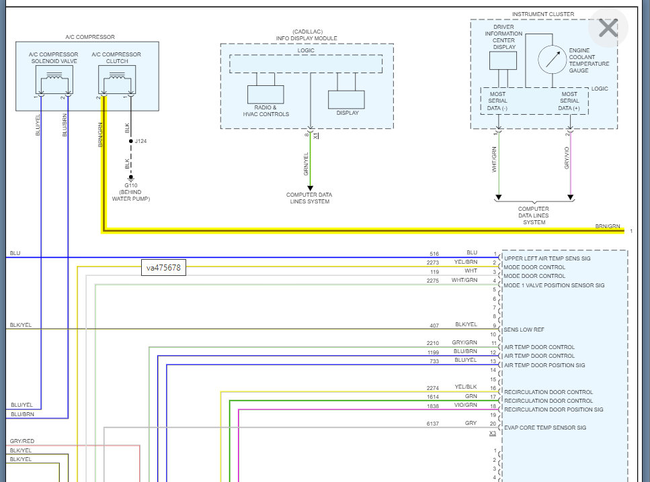Image resolution: width=650 pixels, height=482 pixels.
Task: Click circuit number 2210 GRY/GRN label
Action: click(433, 343)
